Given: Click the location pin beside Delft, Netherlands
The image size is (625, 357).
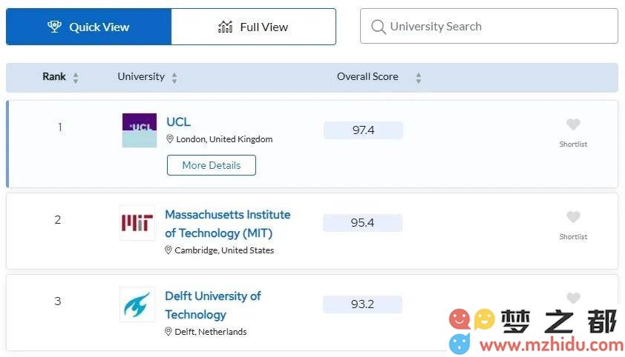Looking at the screenshot, I should click(x=168, y=331).
